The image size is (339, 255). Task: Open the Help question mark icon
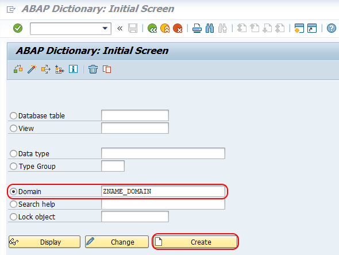pyautogui.click(x=331, y=28)
